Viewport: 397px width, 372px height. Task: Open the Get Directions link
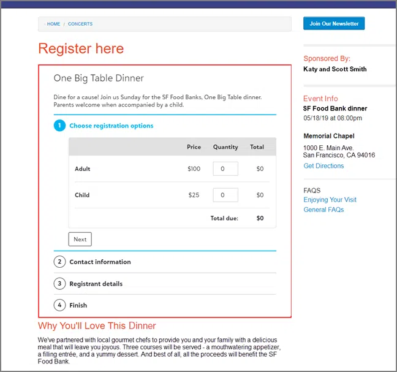323,166
